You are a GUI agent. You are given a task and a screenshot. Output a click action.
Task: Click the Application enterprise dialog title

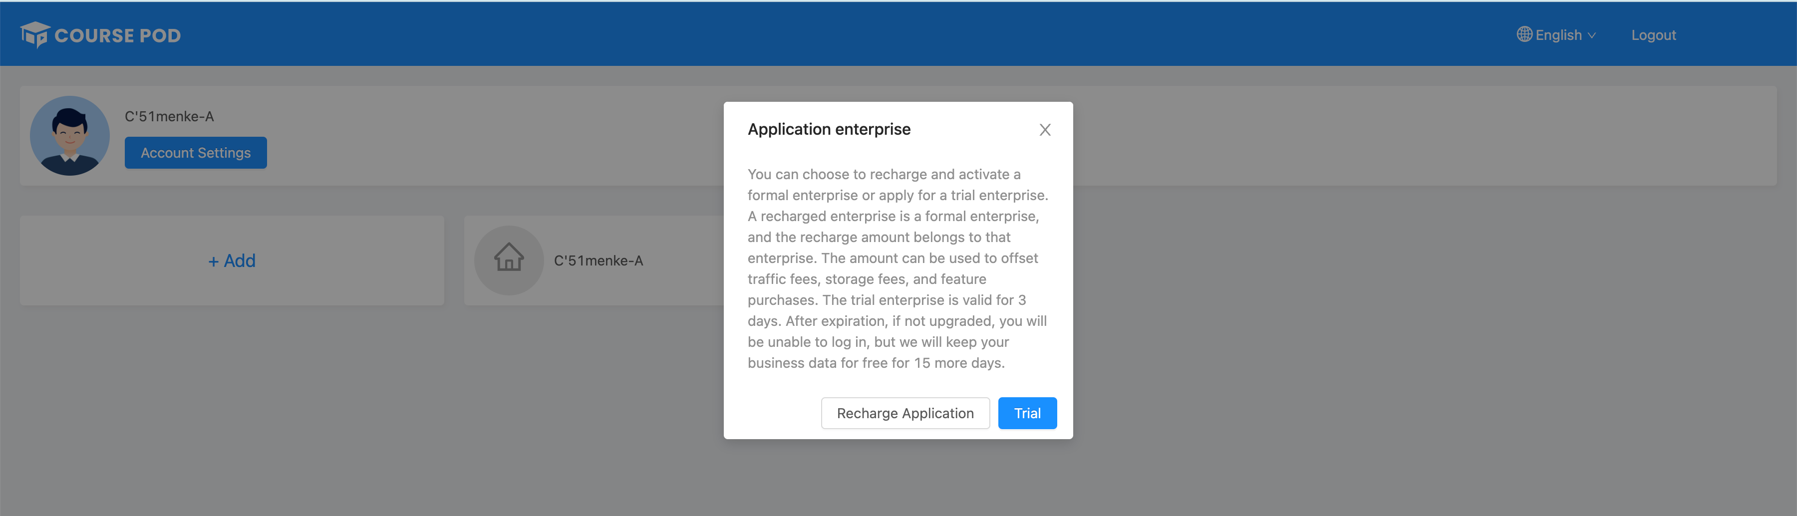[829, 129]
